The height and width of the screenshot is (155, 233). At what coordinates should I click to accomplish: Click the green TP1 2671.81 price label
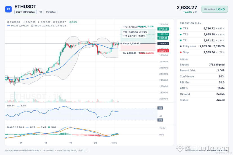coord(163,38)
